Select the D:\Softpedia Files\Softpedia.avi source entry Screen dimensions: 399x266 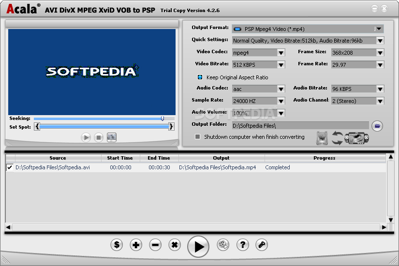coord(53,167)
